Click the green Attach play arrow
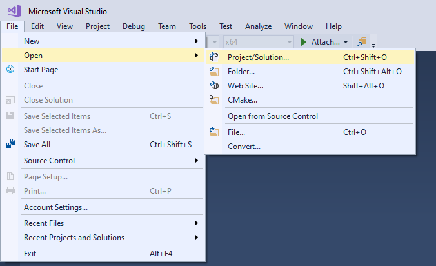The height and width of the screenshot is (266, 436). [303, 42]
